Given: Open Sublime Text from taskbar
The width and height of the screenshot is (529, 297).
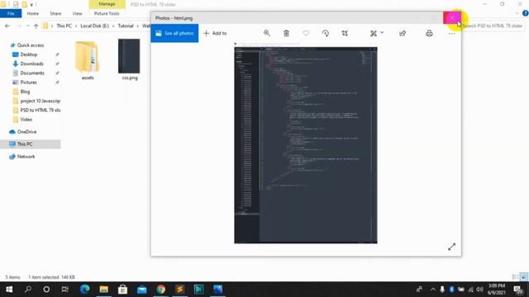Looking at the screenshot, I should click(180, 290).
